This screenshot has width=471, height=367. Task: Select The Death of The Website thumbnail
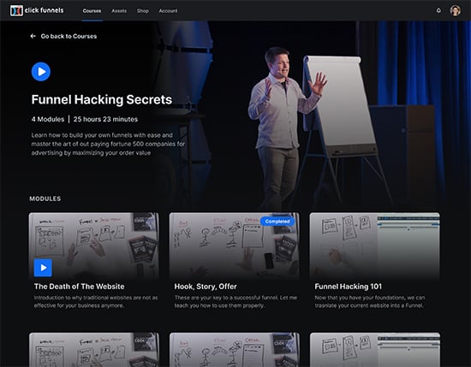click(x=94, y=246)
